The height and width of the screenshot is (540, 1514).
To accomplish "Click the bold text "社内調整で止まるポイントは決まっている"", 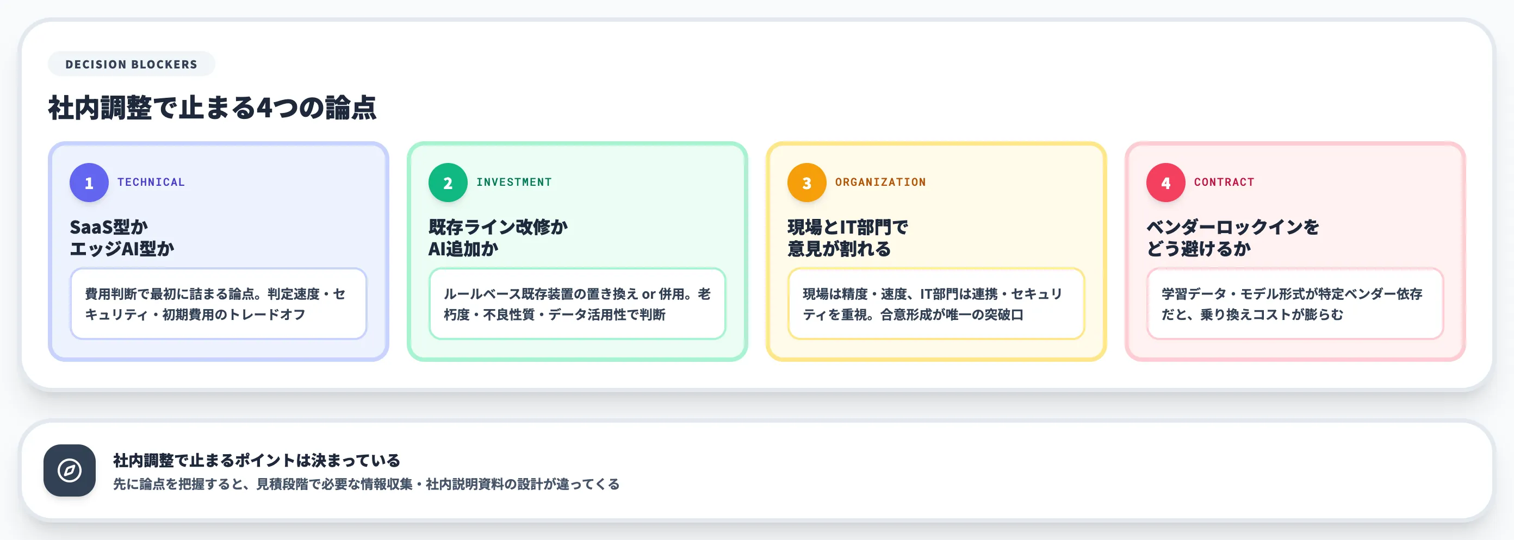I will (x=259, y=460).
